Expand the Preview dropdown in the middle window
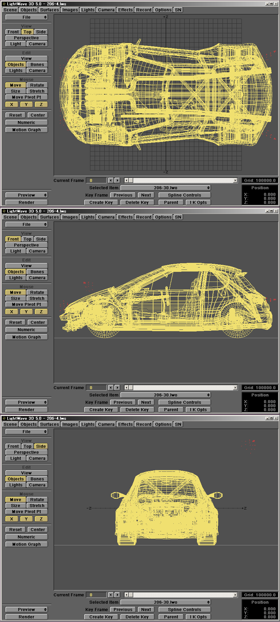Viewport: 280px width, 622px height. 26,402
